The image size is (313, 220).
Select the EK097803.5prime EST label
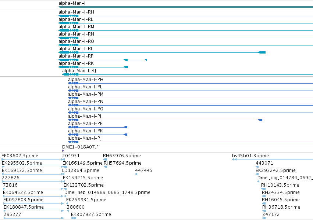[x=23, y=200]
